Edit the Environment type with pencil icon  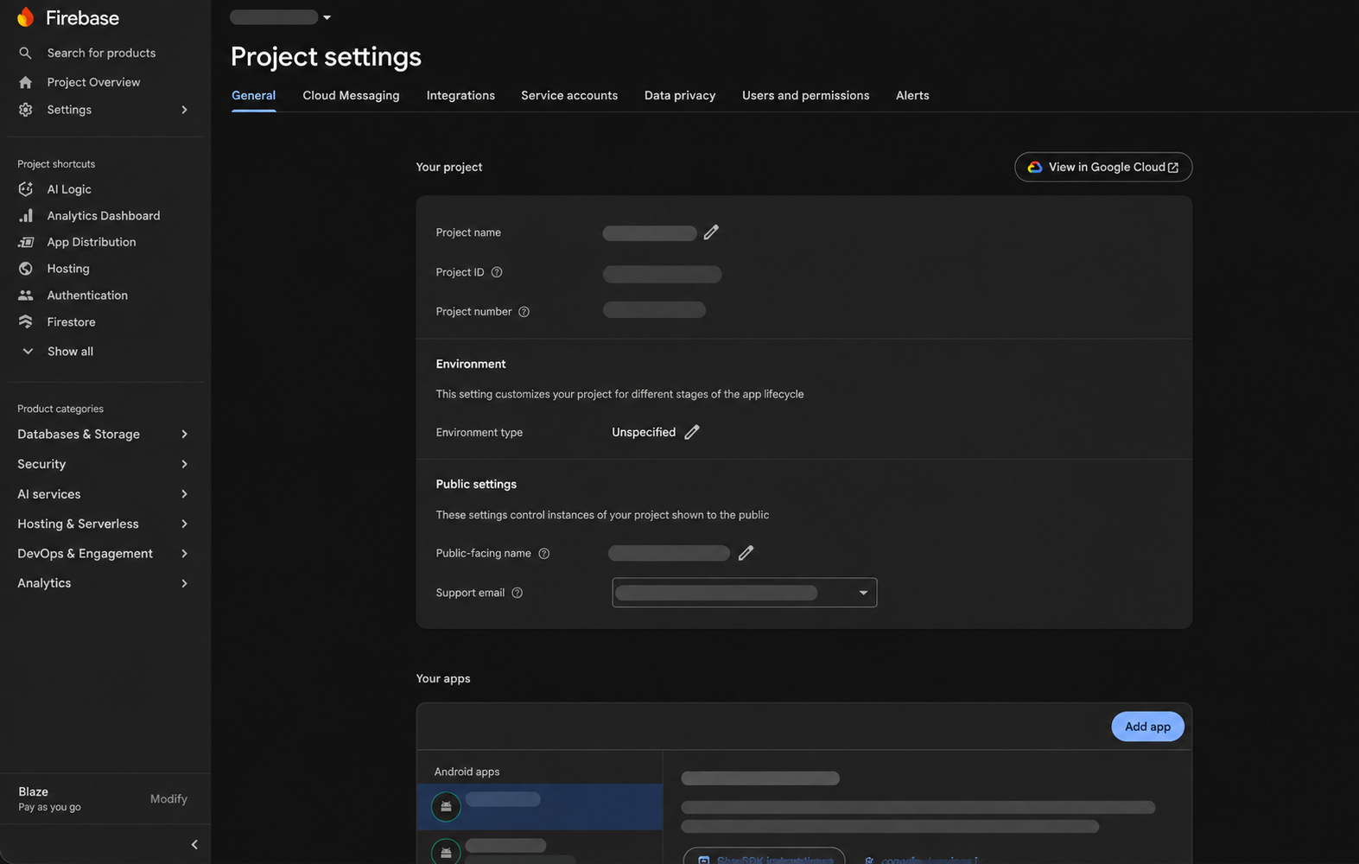click(x=692, y=432)
